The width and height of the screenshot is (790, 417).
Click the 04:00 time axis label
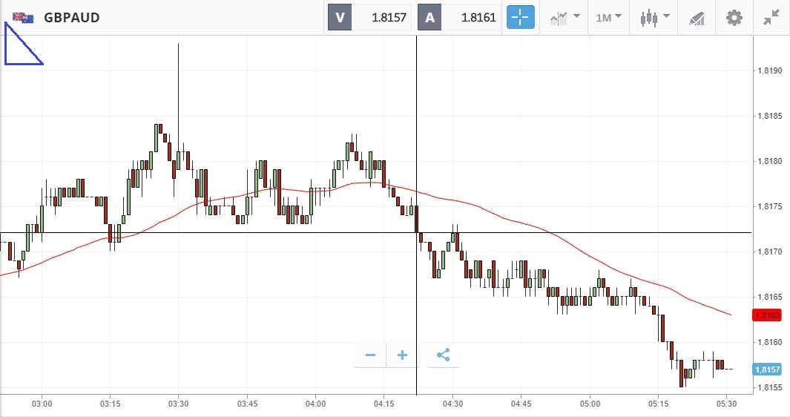click(315, 404)
